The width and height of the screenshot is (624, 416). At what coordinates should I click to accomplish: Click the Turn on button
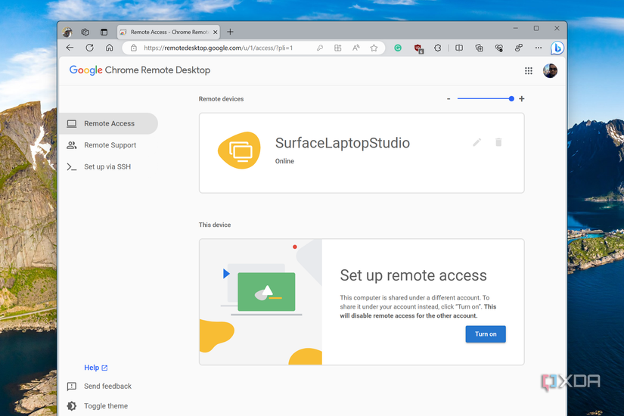[486, 334]
